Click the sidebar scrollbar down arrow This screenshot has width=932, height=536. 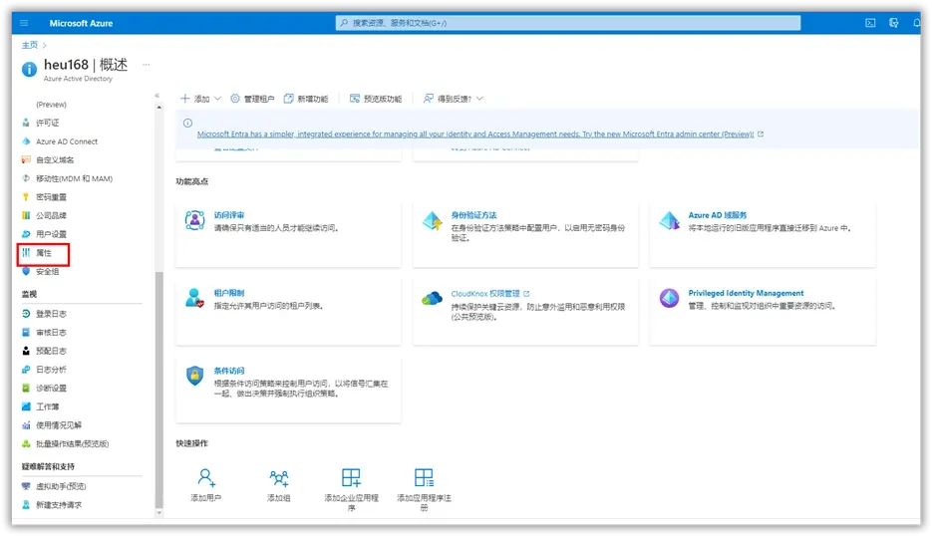coord(158,512)
